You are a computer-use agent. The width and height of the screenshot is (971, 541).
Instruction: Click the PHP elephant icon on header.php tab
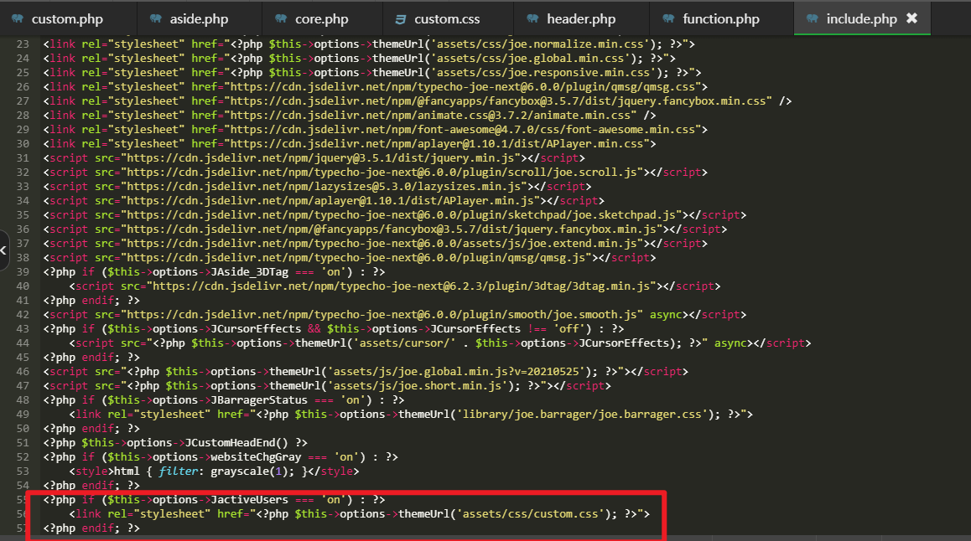point(532,18)
